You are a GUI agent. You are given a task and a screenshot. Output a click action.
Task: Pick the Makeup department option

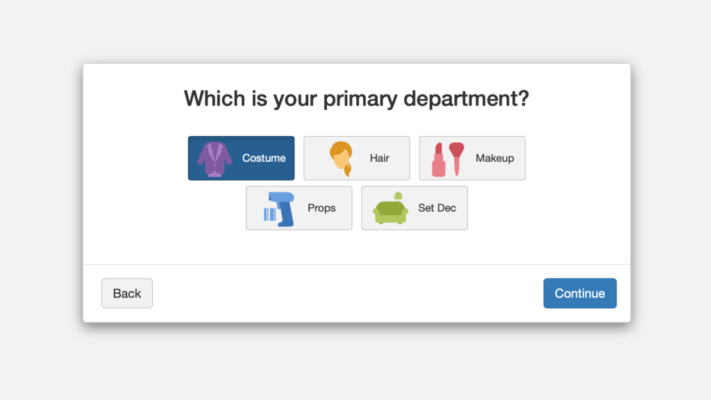tap(472, 158)
